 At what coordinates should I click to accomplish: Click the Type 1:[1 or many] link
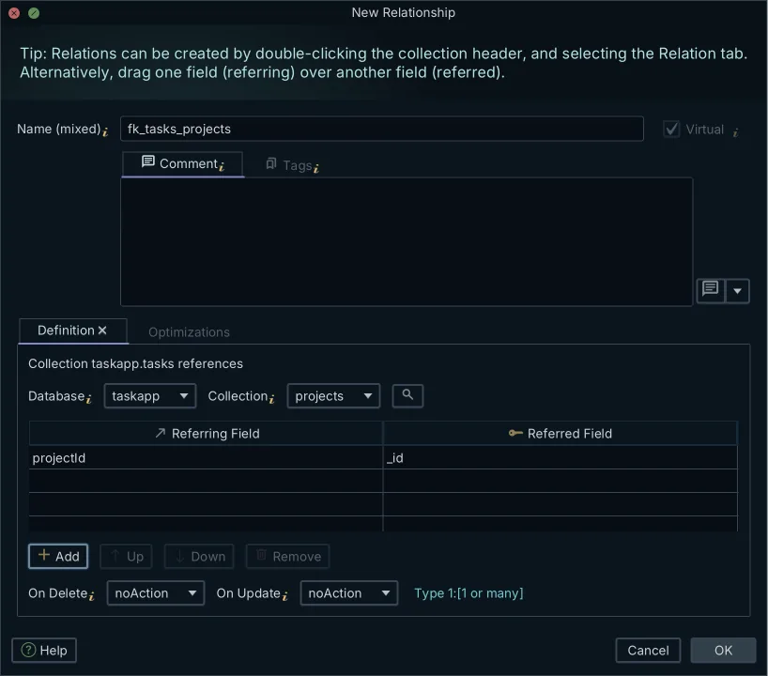coord(468,593)
